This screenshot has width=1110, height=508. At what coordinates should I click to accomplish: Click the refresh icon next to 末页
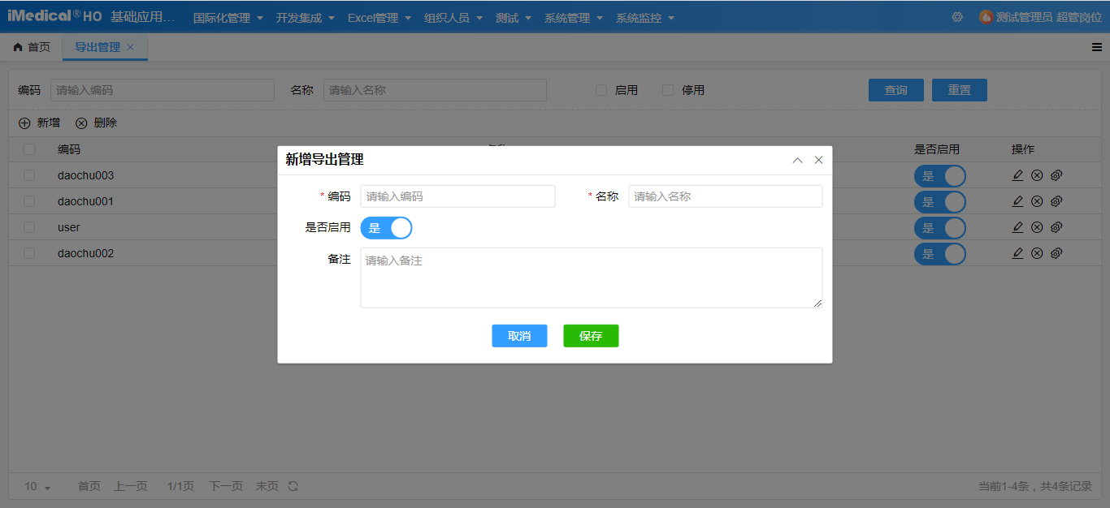[x=292, y=486]
